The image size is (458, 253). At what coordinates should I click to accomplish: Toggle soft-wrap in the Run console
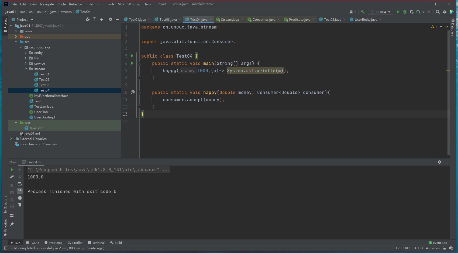pos(20,184)
